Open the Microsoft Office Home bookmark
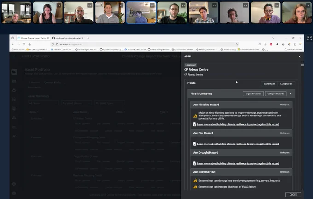This screenshot has height=199, width=313. coord(135,50)
